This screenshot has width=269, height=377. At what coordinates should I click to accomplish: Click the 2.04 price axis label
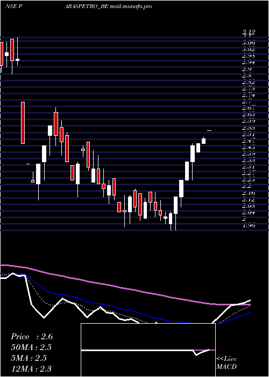click(x=249, y=213)
